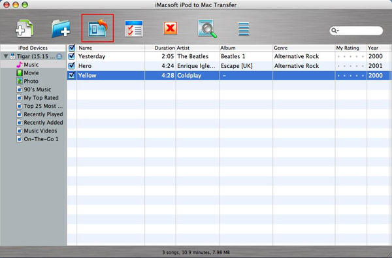Click the My Top Rated playlist icon

click(x=19, y=98)
